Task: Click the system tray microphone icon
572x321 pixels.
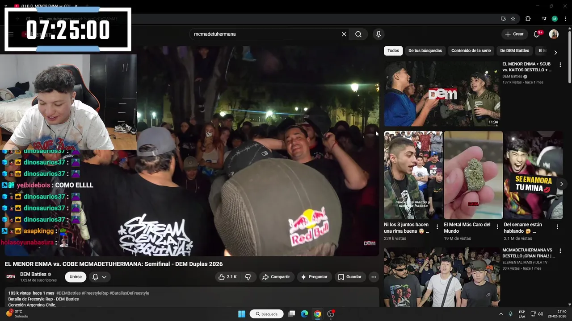Action: (510, 314)
